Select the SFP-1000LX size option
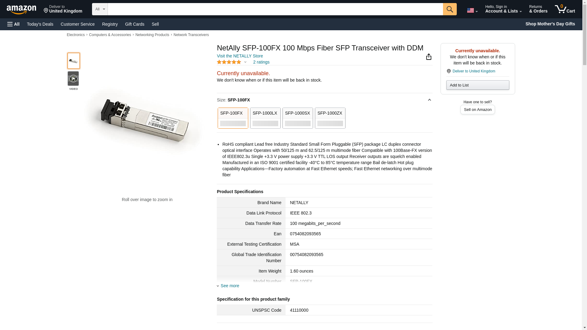Screen dimensions: 587x330 (x=265, y=118)
